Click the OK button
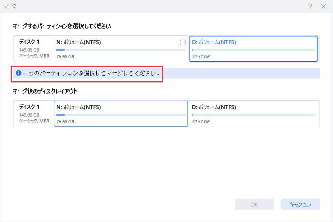This screenshot has width=333, height=222. coord(255,205)
